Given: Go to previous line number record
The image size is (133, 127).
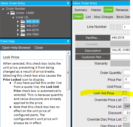Looking at the screenshot, I should point(119,27).
